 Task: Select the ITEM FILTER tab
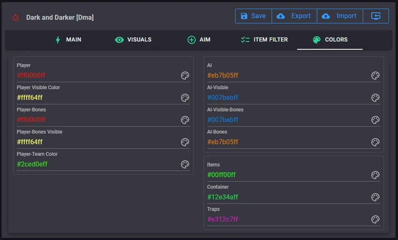click(x=264, y=40)
